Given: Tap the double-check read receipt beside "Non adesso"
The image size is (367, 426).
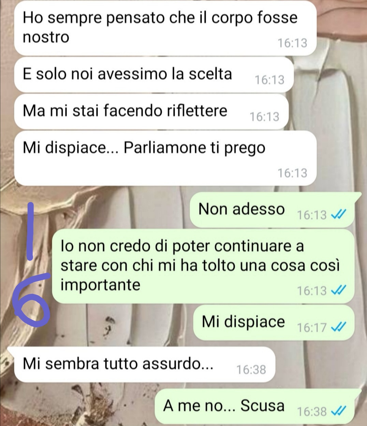Looking at the screenshot, I should [x=339, y=215].
